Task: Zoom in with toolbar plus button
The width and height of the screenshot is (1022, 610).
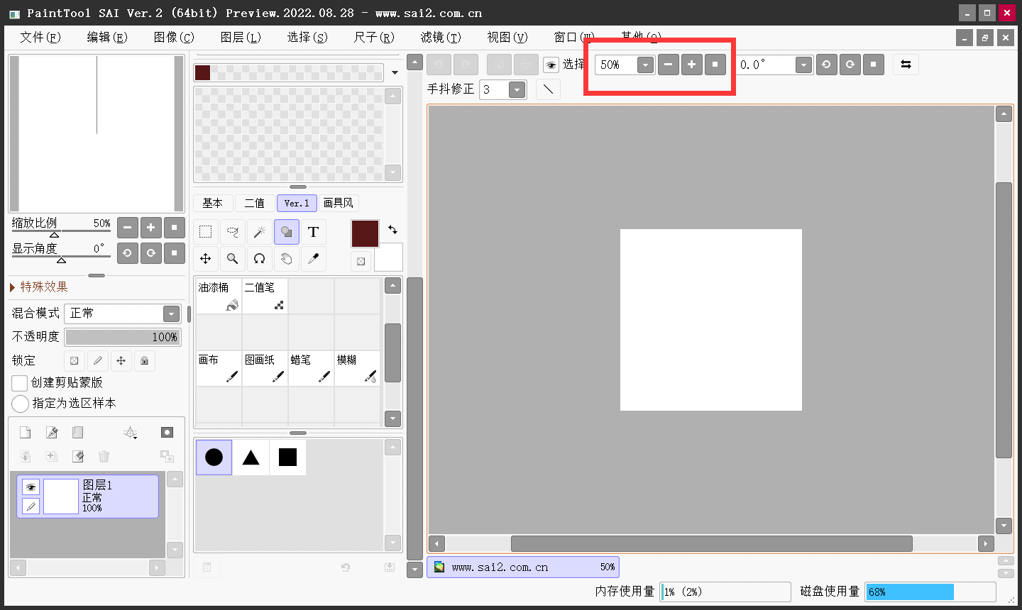Action: 691,65
